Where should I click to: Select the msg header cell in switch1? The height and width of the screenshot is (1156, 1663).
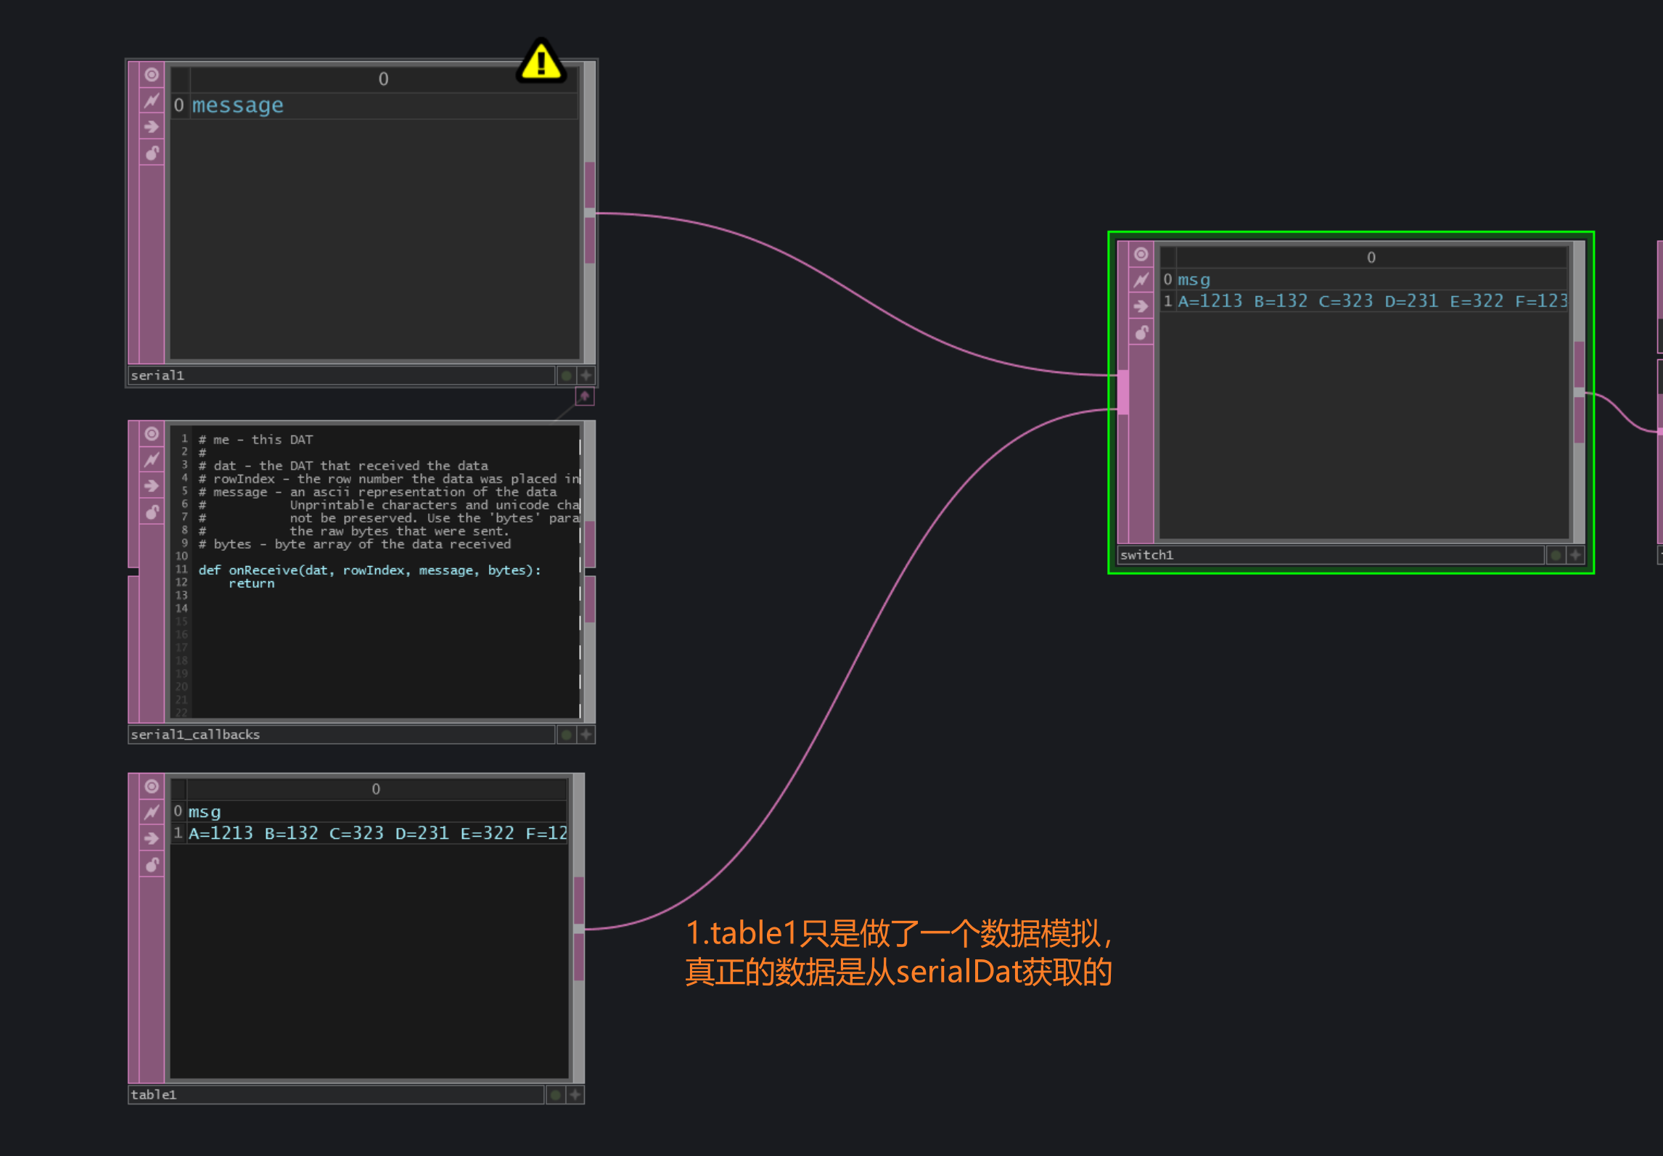coord(1194,279)
